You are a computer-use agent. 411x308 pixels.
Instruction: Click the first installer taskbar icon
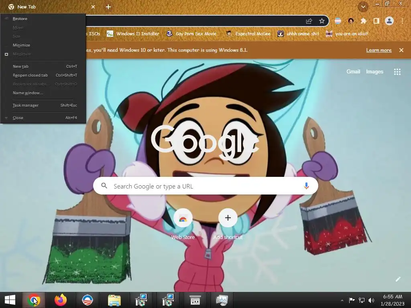pos(141,300)
